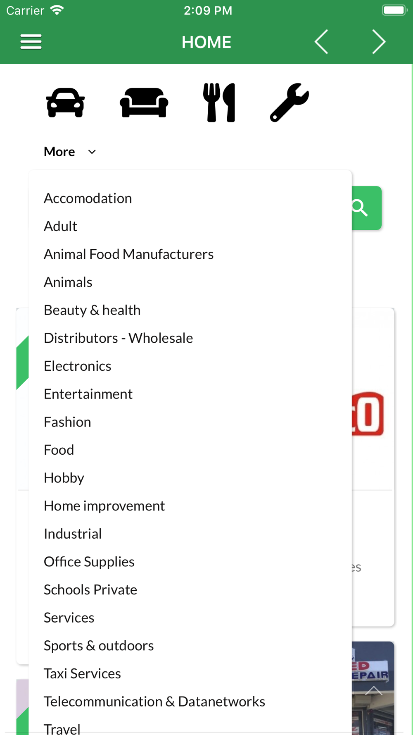This screenshot has width=413, height=735.
Task: Select the fork and knife restaurant icon
Action: [x=219, y=103]
